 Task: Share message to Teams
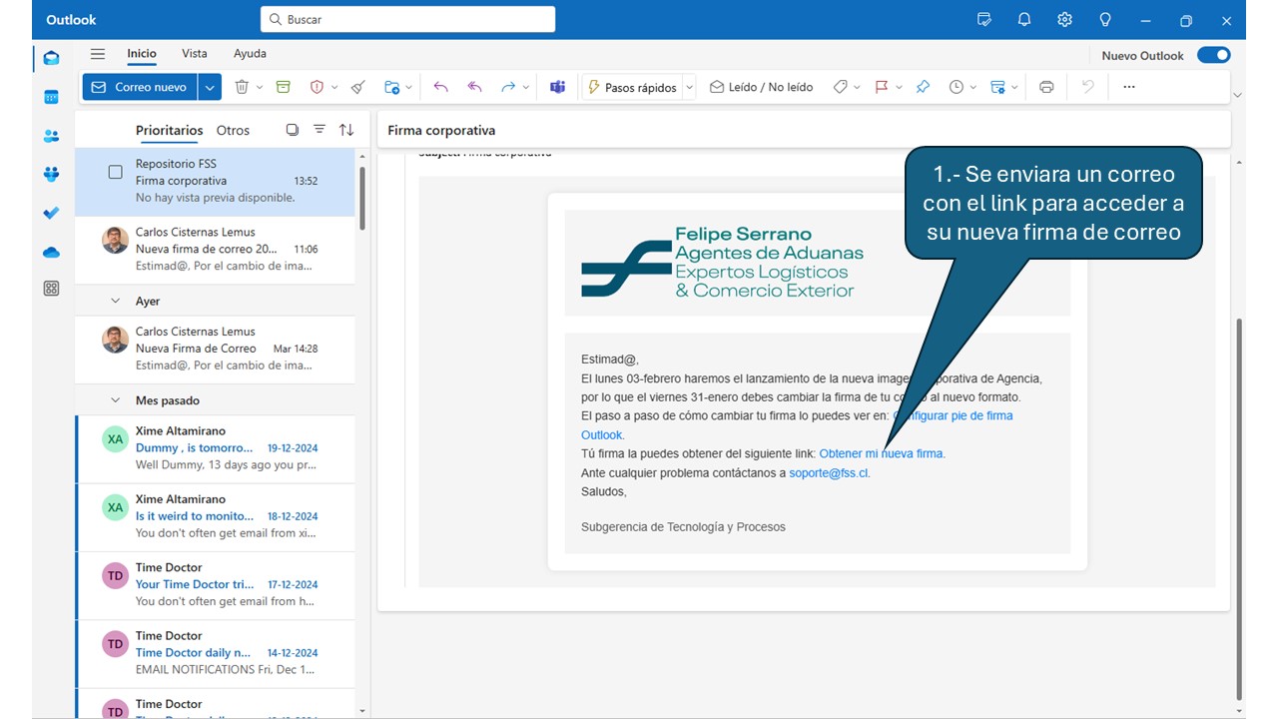click(557, 87)
